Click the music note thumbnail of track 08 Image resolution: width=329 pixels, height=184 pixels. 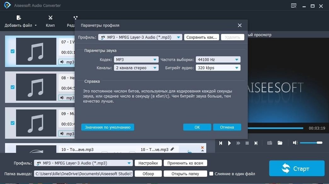36,87
